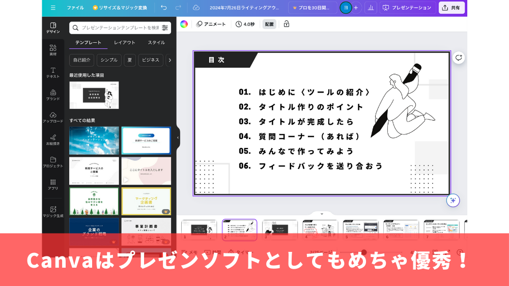Click the プレゼンテーション present button
509x286 pixels.
(x=407, y=8)
